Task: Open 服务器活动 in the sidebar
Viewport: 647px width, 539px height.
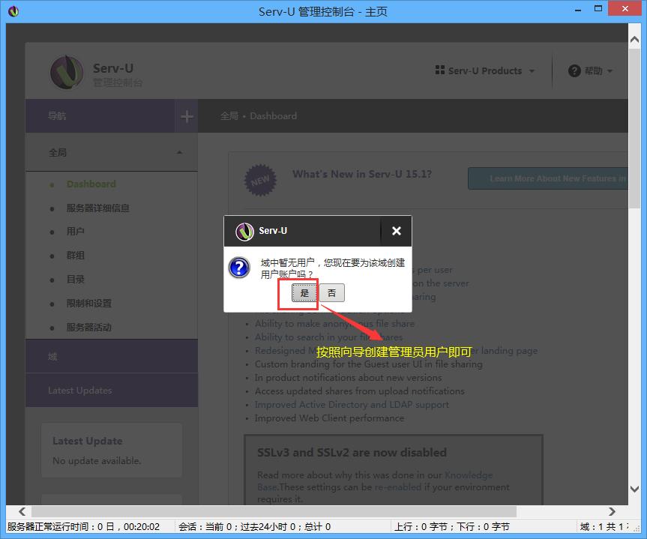Action: [x=89, y=328]
